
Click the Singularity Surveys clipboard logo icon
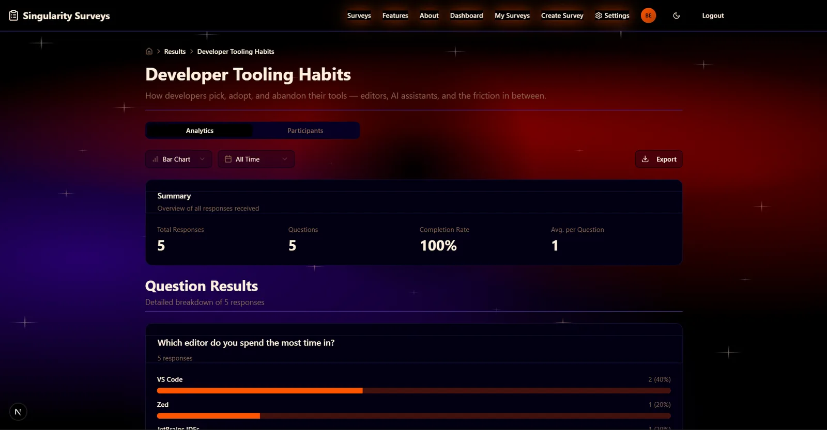click(x=14, y=15)
